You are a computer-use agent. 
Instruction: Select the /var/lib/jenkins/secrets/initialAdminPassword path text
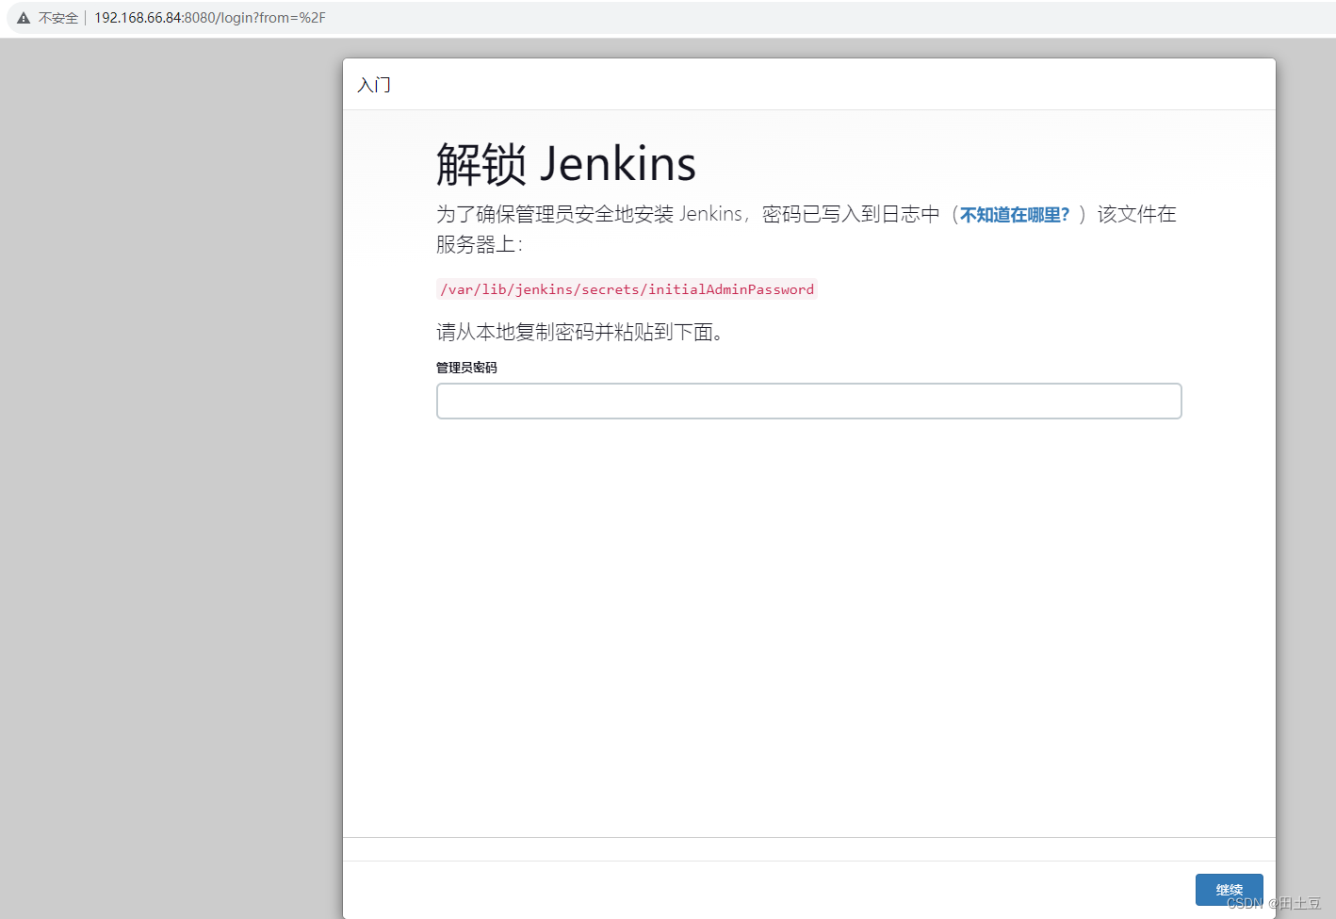[627, 289]
